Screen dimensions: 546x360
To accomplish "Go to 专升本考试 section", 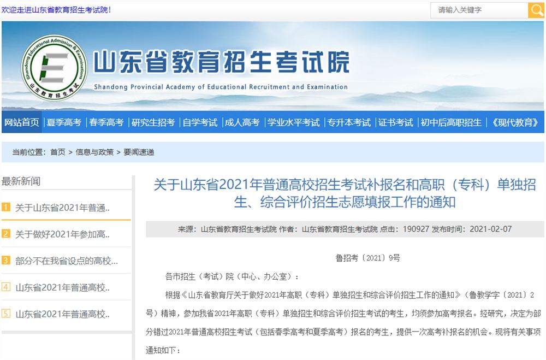I will pyautogui.click(x=349, y=122).
